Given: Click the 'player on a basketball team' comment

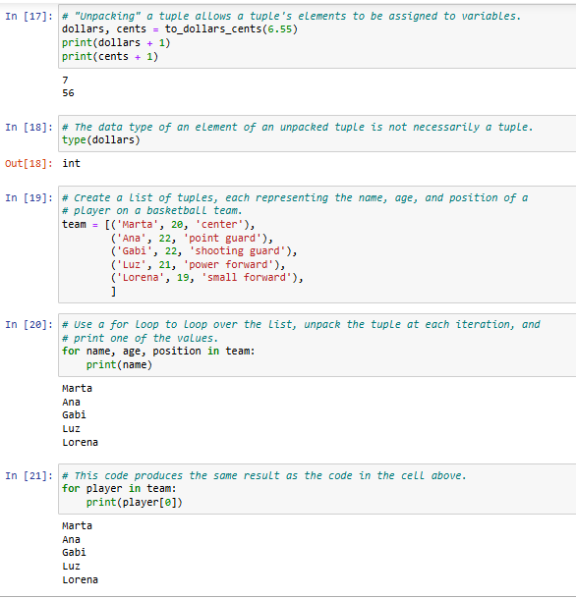Looking at the screenshot, I should tap(151, 211).
